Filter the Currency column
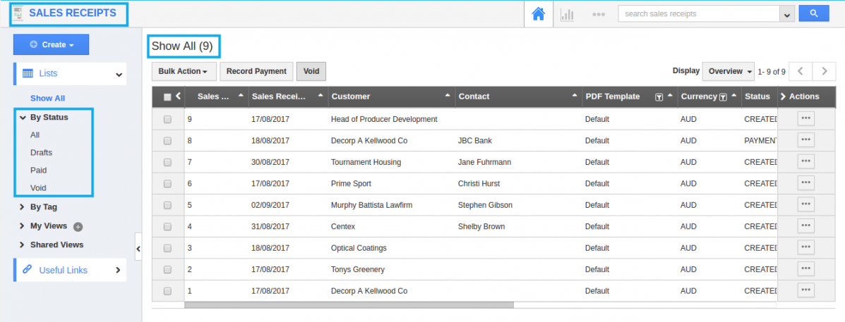 [x=723, y=97]
